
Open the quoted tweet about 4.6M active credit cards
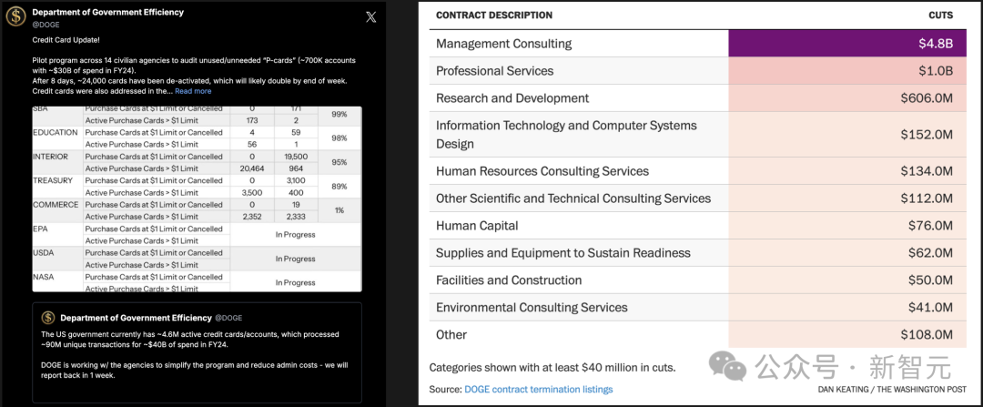[197, 351]
